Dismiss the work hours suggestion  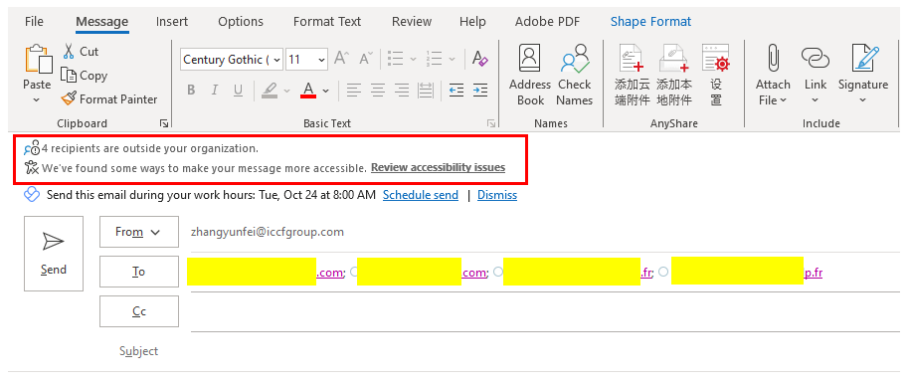tap(497, 195)
